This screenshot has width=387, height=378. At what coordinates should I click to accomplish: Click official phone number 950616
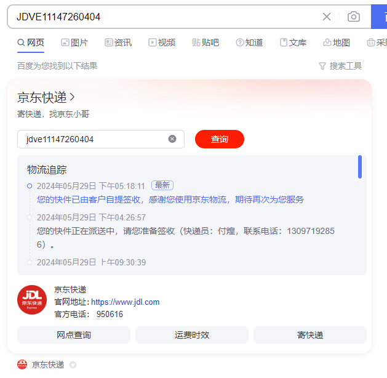pyautogui.click(x=110, y=315)
